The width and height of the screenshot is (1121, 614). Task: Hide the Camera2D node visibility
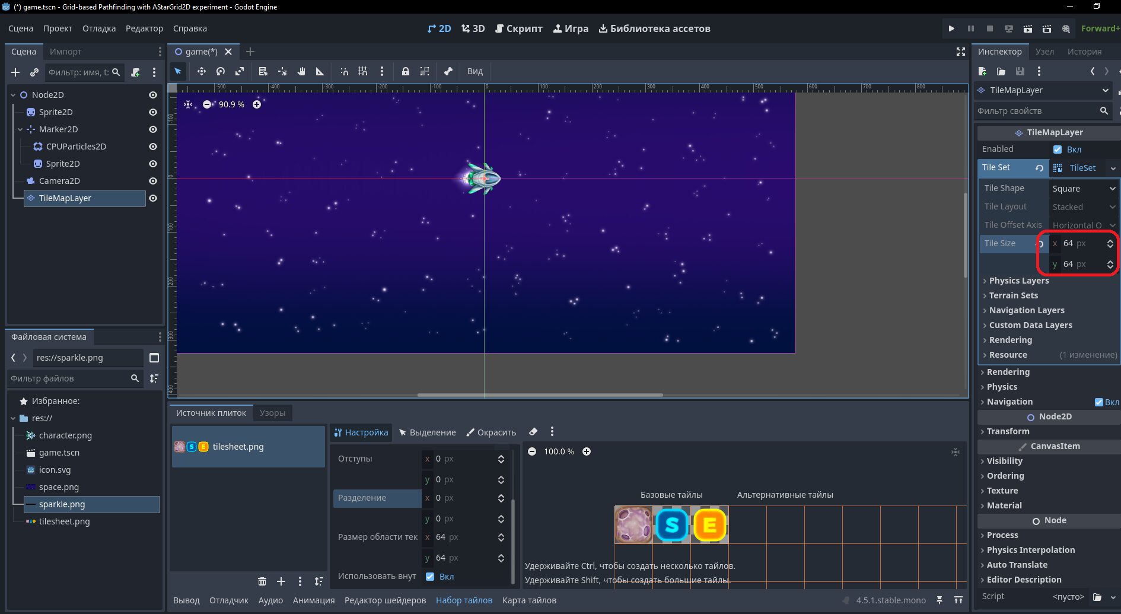pos(153,181)
